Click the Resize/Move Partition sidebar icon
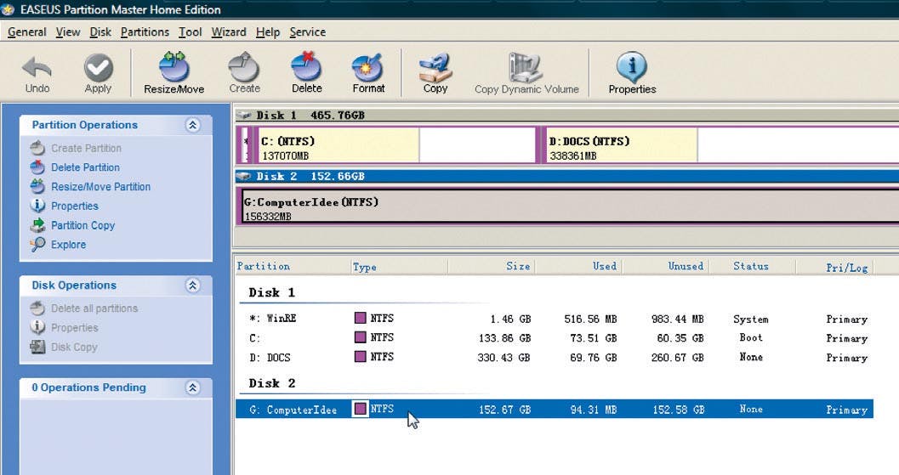The image size is (899, 475). [x=37, y=186]
